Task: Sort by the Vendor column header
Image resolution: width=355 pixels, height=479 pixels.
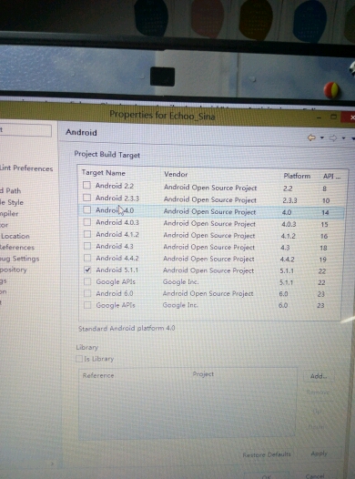Action: [x=176, y=174]
